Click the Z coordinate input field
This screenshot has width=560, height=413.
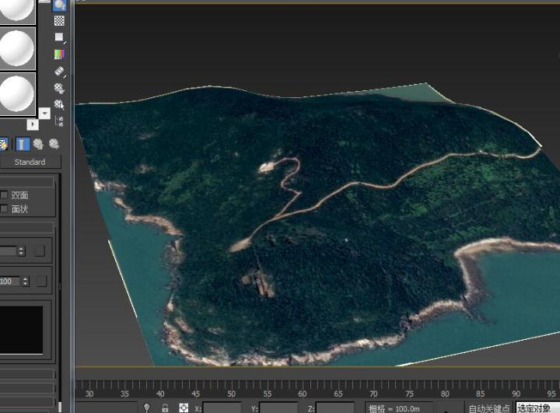coord(334,408)
